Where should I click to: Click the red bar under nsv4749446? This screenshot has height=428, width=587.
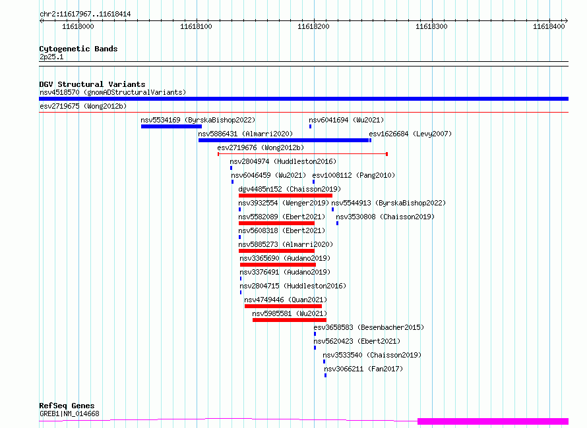pyautogui.click(x=283, y=306)
